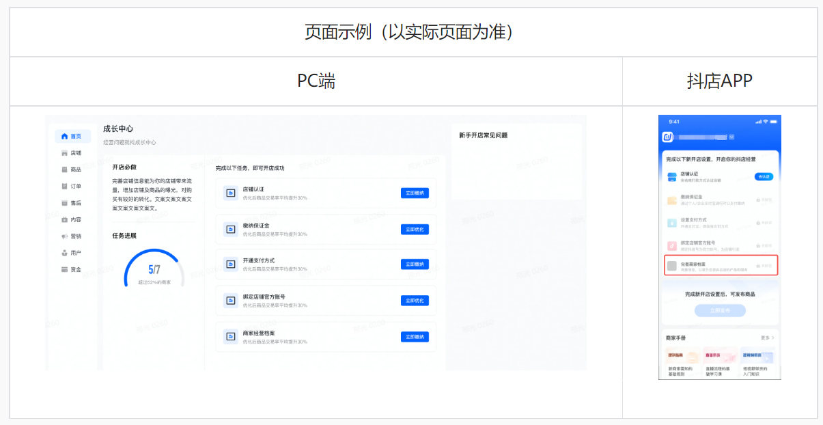Open the 店铺 store icon in sidebar

tap(64, 152)
